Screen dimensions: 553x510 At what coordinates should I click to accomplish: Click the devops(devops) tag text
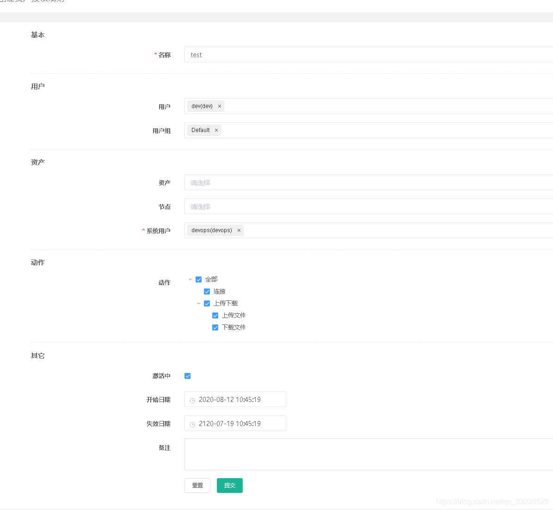point(212,230)
